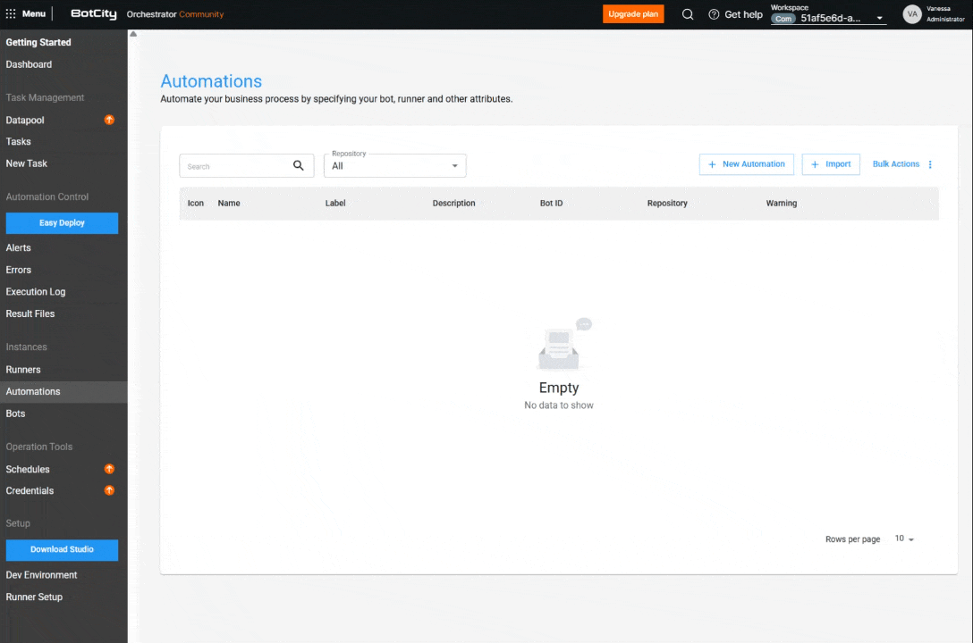
Task: Click the VA avatar for Vanessa
Action: pos(911,14)
